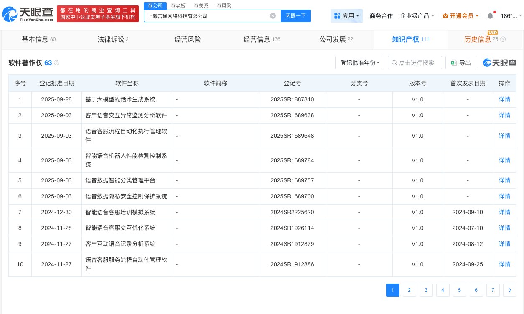Go to next page with the right arrow
The image size is (524, 314).
510,290
